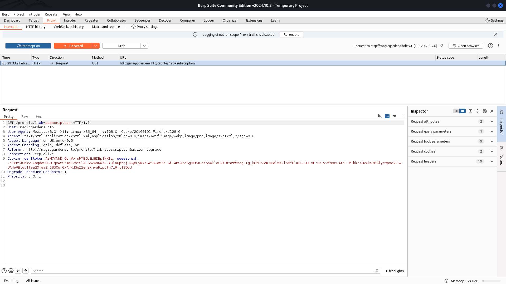Open Settings in the top right
The image size is (506, 284).
494,20
